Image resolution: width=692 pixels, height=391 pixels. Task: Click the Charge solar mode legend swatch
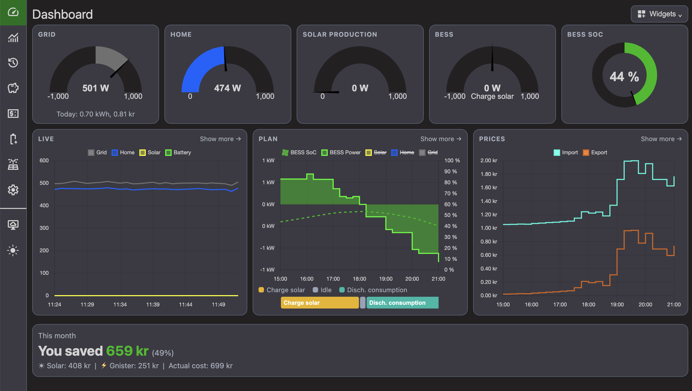click(x=261, y=290)
